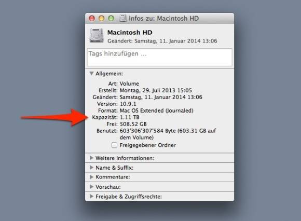Screen dimensions: 301x221
Task: Click the large Macintosh HD drive icon
Action: (97, 35)
